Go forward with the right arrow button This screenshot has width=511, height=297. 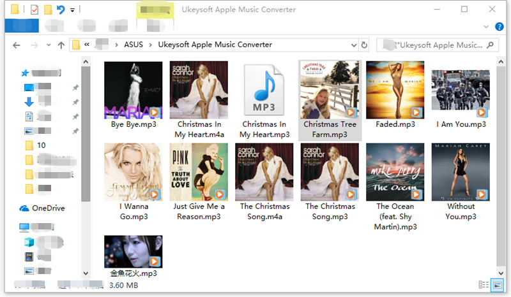tap(34, 45)
